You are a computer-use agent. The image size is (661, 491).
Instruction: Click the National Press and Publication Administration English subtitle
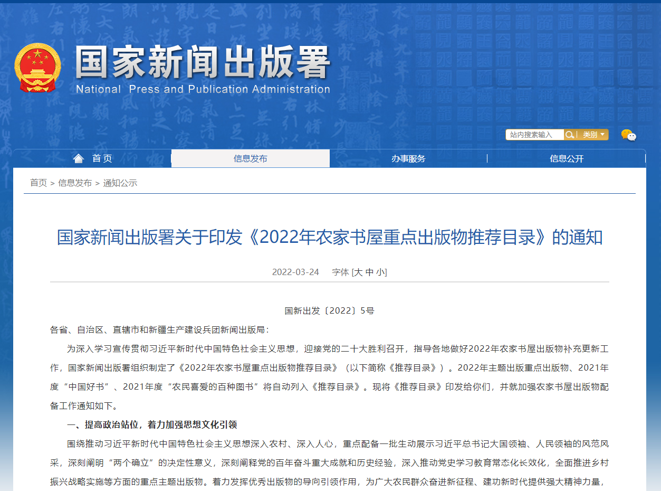click(205, 89)
